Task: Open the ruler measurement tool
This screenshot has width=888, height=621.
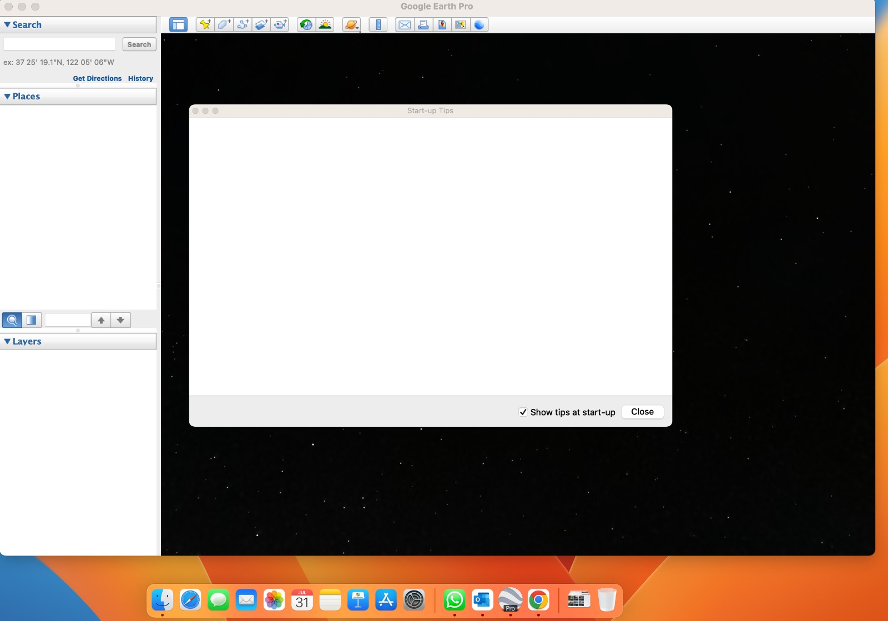Action: [378, 24]
